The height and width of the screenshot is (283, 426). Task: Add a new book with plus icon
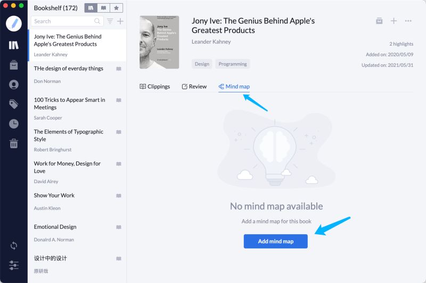(x=120, y=21)
